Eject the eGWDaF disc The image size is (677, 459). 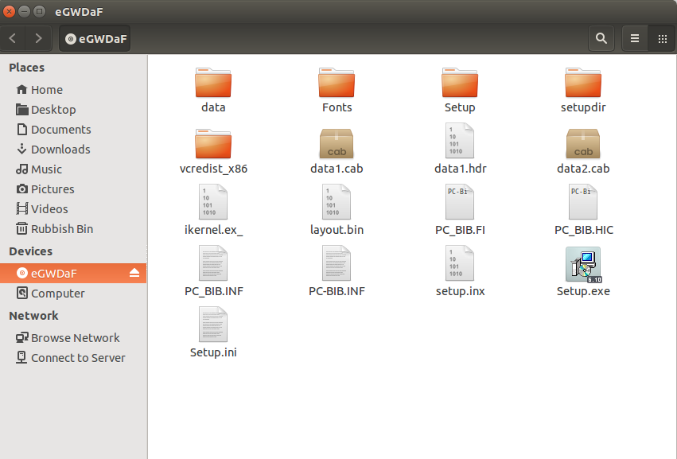tap(134, 273)
